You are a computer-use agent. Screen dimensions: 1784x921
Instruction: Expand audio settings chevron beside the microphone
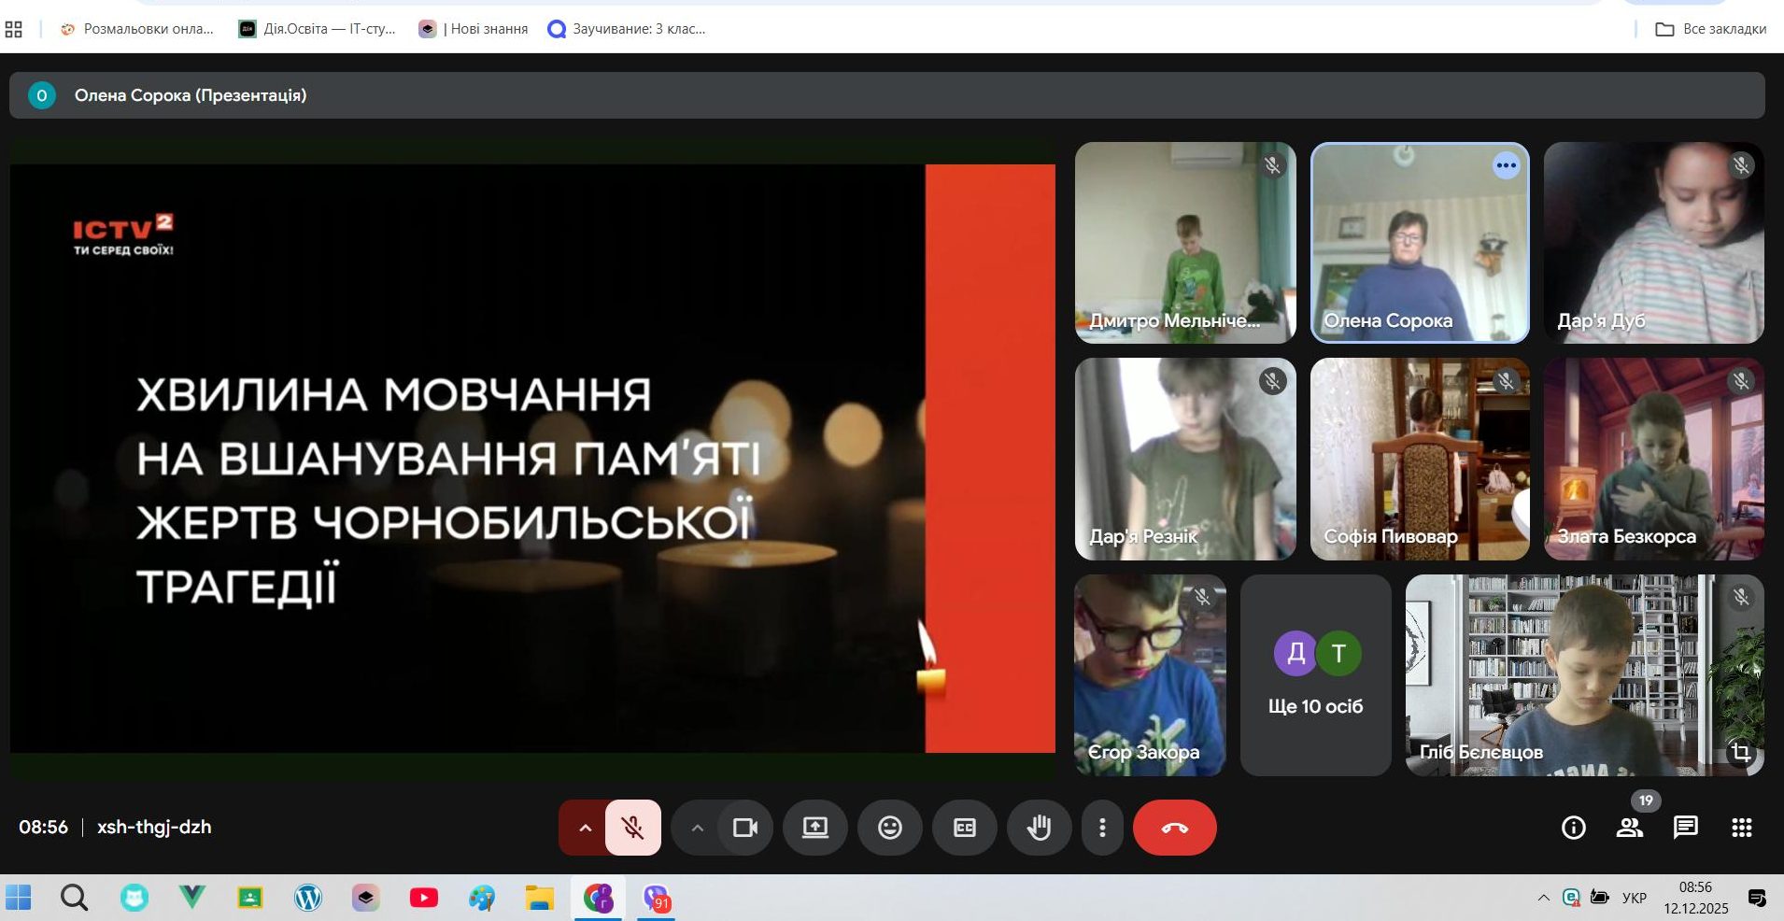(585, 828)
